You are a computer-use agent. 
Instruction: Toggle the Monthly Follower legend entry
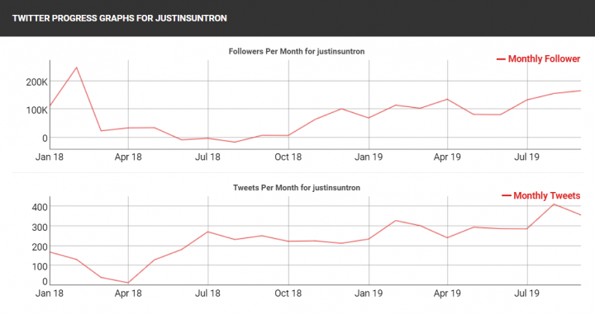click(539, 59)
